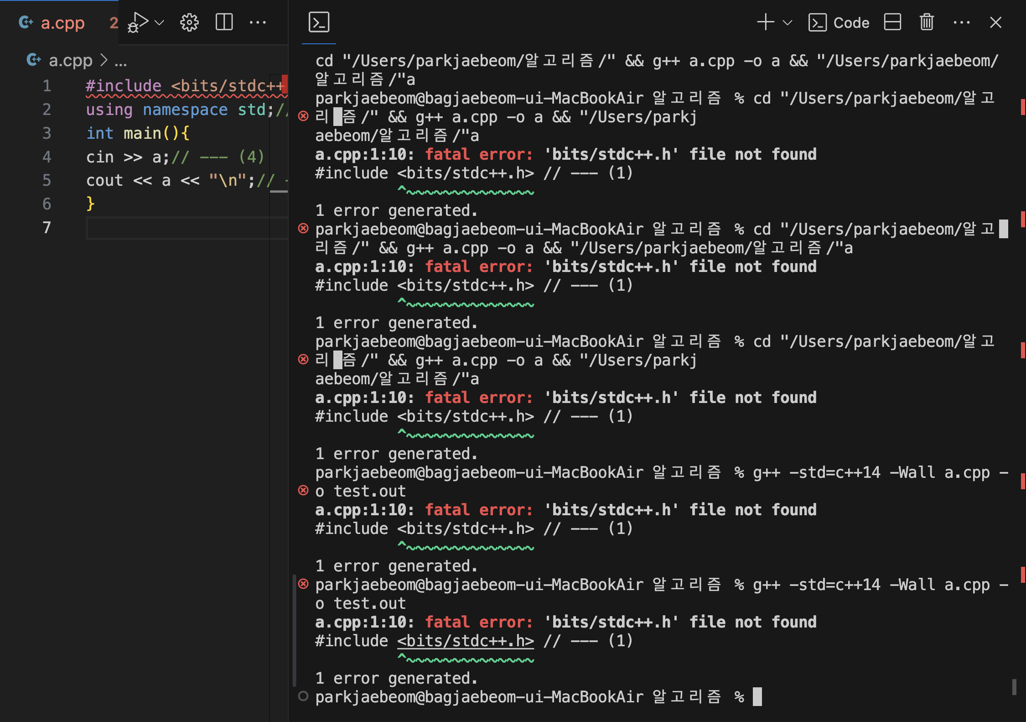Open the underlined <bits/stdc++.h> link
This screenshot has width=1026, height=722.
click(x=466, y=641)
